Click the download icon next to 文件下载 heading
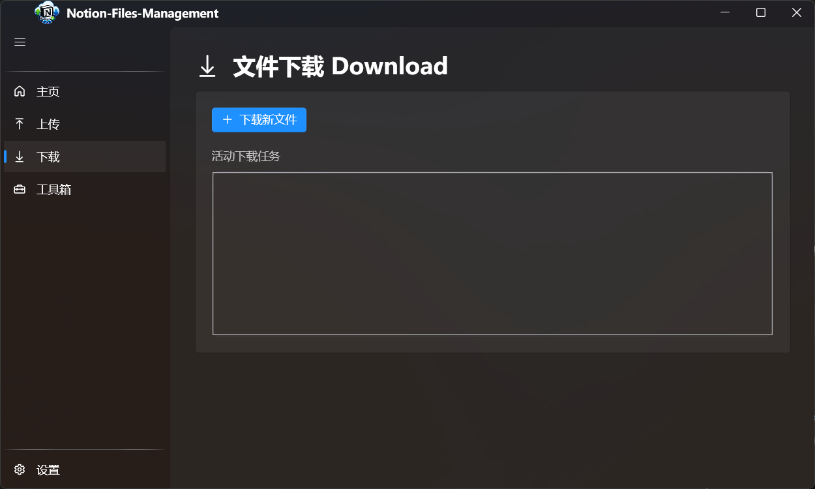This screenshot has height=489, width=815. click(x=207, y=66)
